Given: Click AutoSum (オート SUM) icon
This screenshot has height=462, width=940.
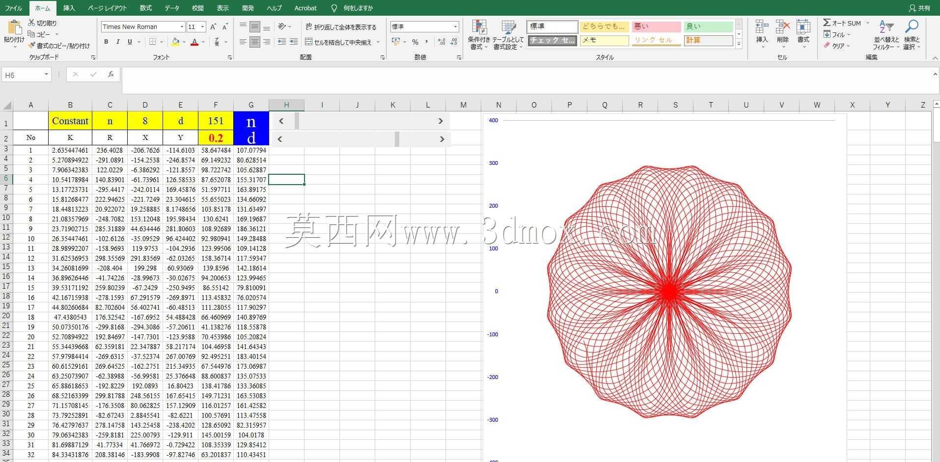Looking at the screenshot, I should coord(827,23).
